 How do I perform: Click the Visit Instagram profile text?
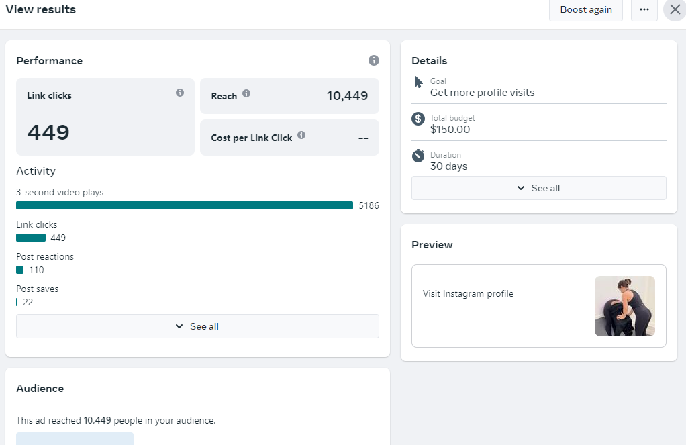[468, 293]
